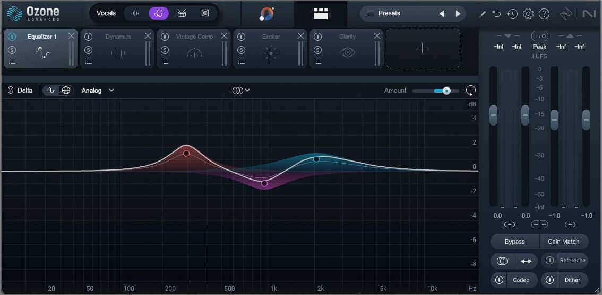Open the Reference panel
The image size is (602, 295).
[572, 261]
